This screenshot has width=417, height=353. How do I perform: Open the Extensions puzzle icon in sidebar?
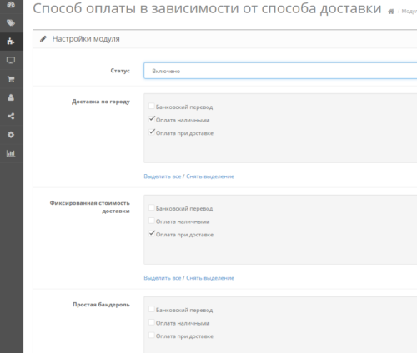pos(11,42)
